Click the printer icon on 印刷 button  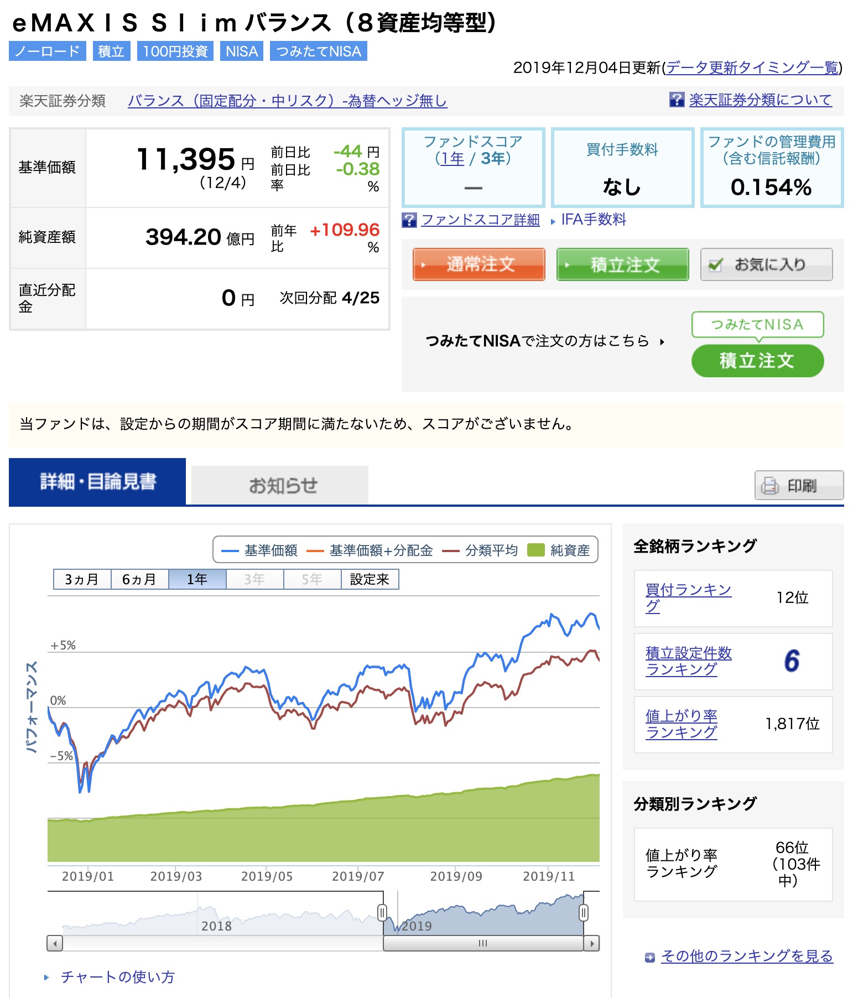click(769, 486)
